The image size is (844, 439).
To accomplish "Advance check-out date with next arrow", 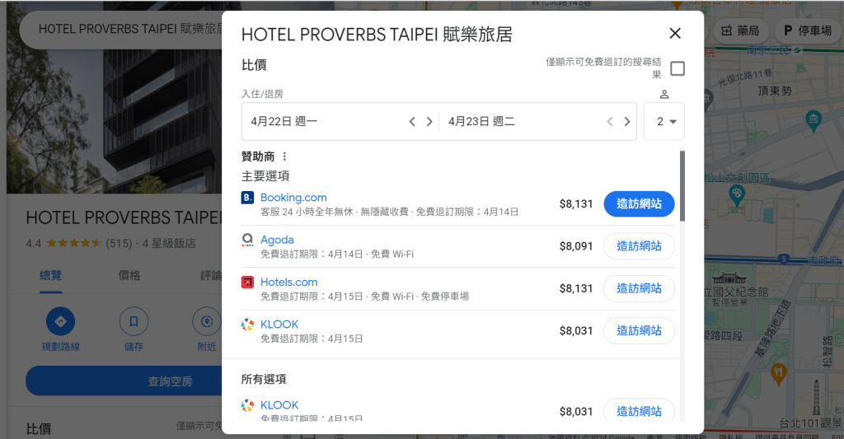I will tap(627, 122).
